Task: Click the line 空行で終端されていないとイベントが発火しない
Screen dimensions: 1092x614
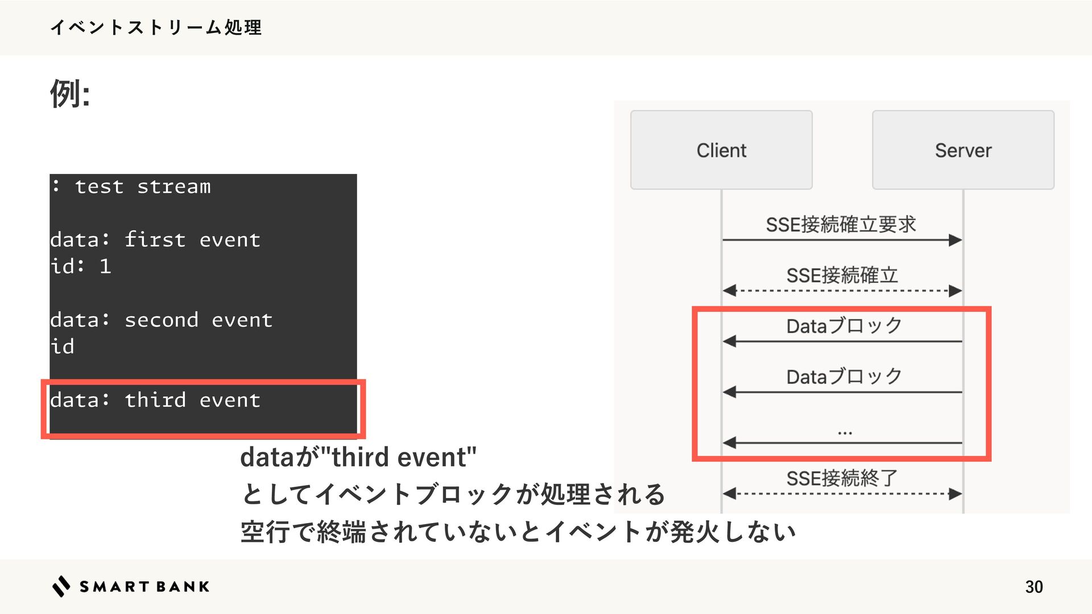Action: click(518, 532)
